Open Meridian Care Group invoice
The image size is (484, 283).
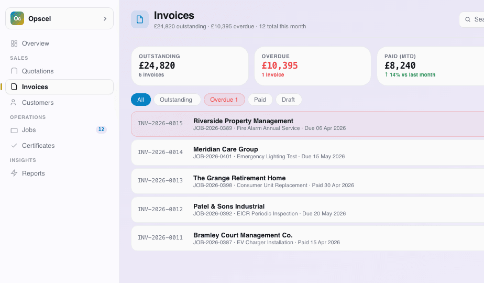click(226, 149)
